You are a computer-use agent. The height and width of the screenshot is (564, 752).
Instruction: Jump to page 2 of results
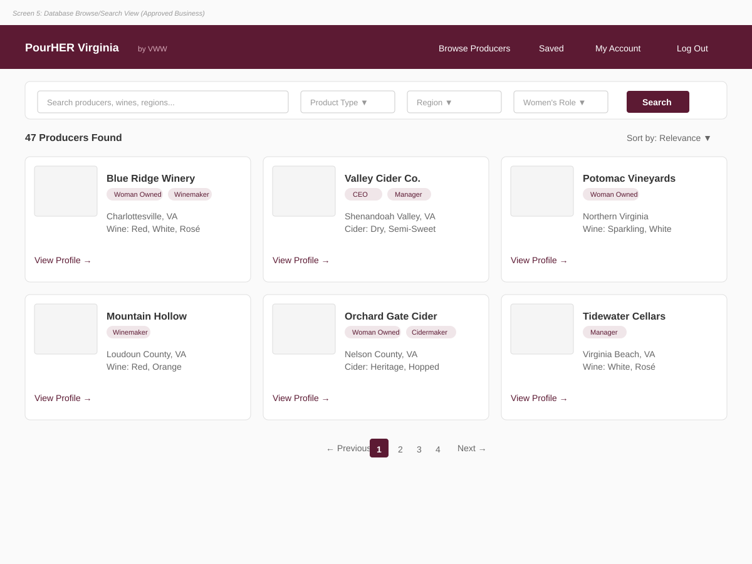(400, 449)
